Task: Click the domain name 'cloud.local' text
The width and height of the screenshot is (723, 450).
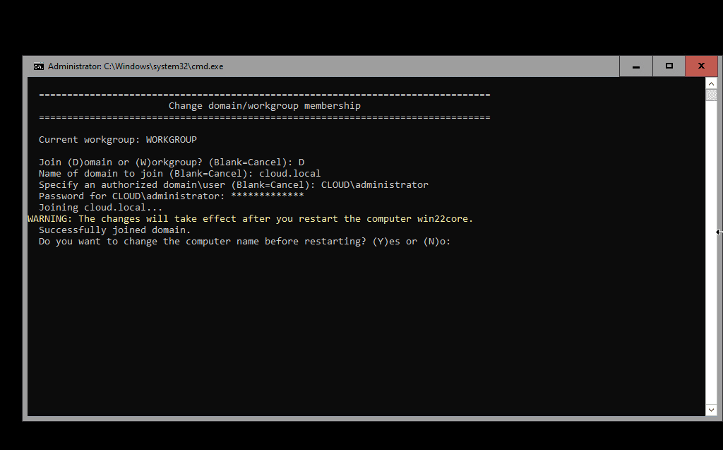Action: click(289, 173)
